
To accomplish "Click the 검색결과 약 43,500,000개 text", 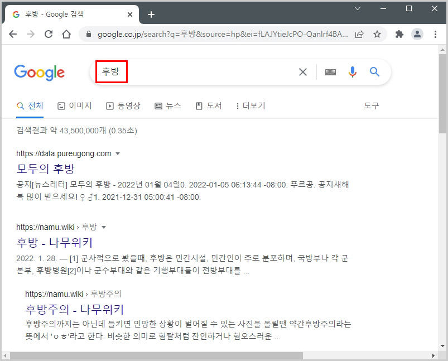I will click(61, 131).
